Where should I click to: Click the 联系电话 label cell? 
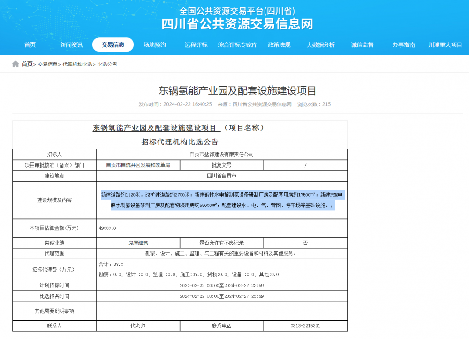(x=222, y=326)
